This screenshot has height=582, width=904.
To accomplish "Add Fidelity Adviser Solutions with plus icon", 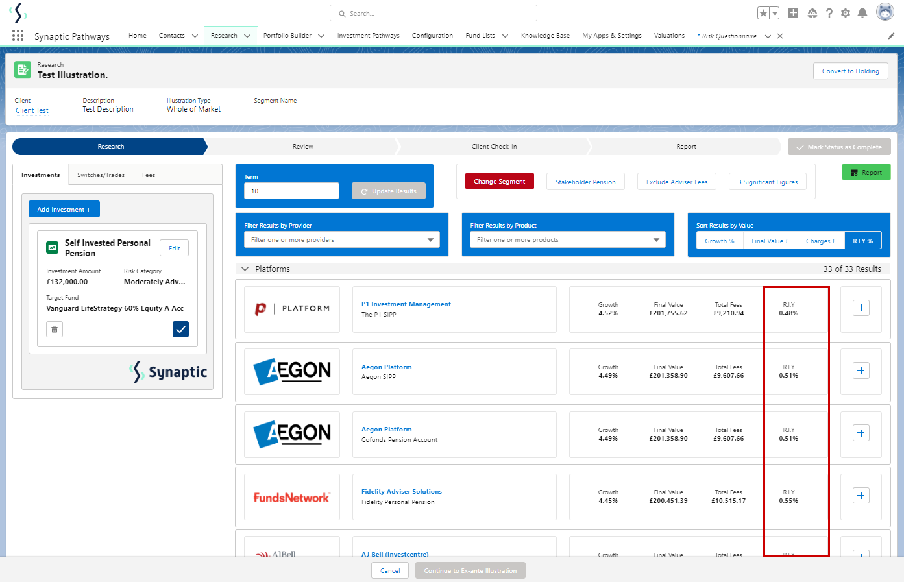I will 861,496.
